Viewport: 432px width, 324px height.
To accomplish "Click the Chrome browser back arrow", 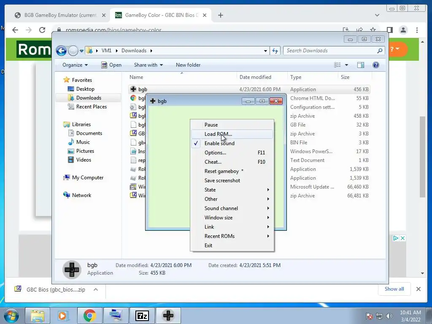I will (x=15, y=30).
